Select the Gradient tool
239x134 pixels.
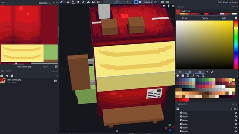[93, 2]
